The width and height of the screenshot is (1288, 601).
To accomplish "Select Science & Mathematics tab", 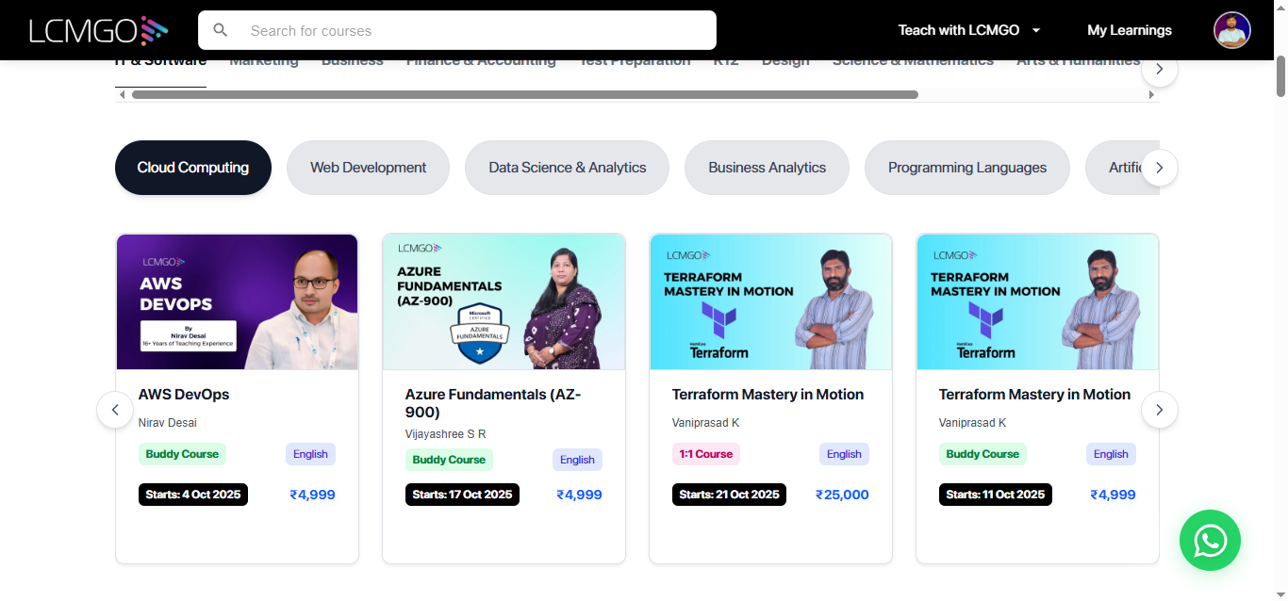I will 913,65.
